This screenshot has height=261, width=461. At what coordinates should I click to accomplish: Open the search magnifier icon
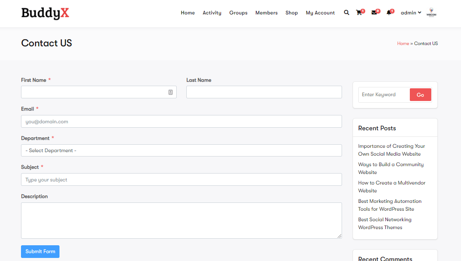[x=346, y=13]
